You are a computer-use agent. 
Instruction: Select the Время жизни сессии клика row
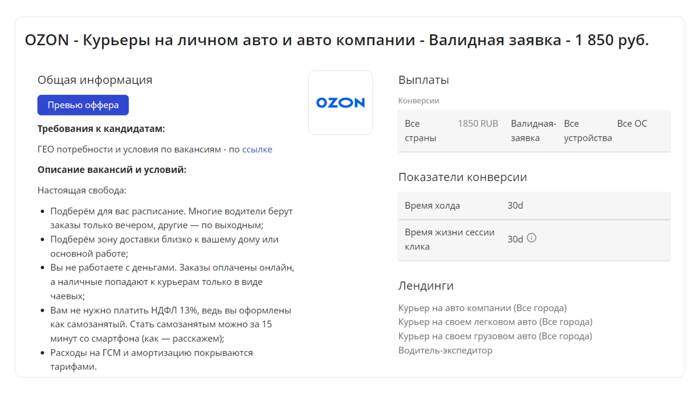coord(534,240)
